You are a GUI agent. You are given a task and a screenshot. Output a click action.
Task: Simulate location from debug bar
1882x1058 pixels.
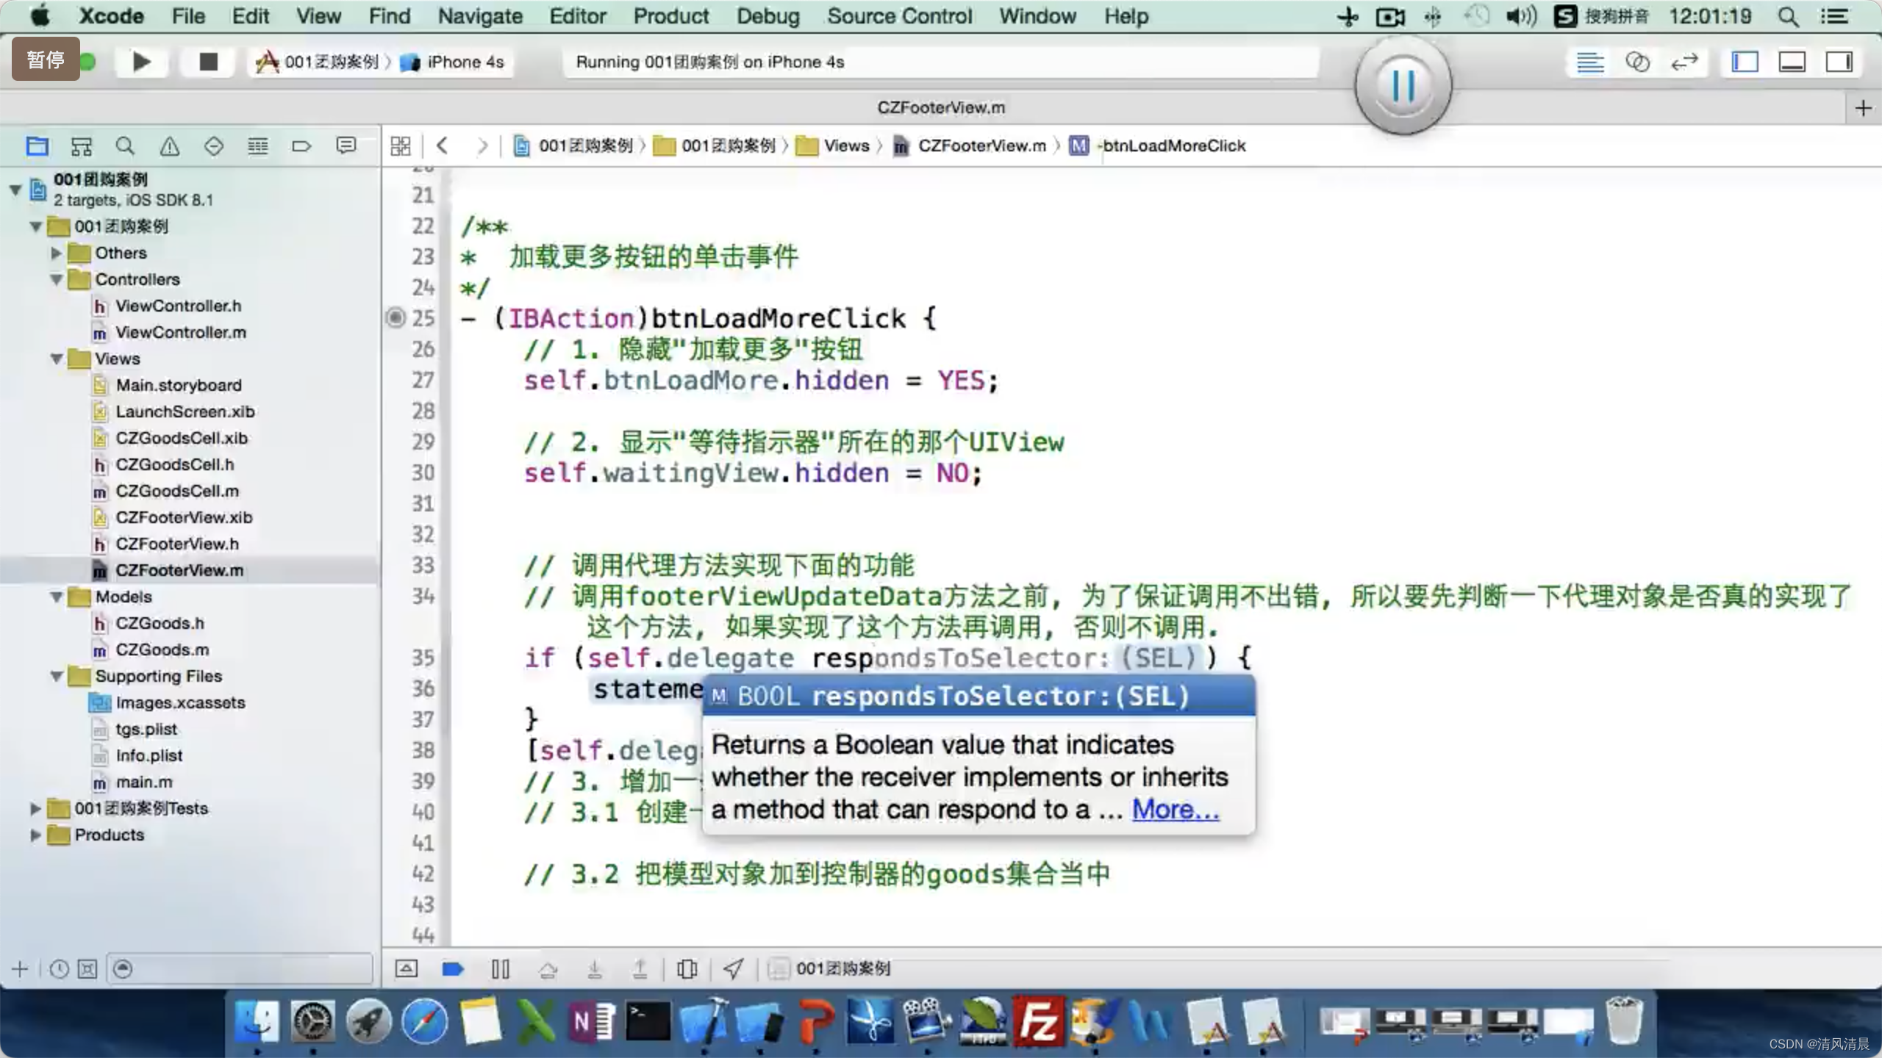[733, 968]
